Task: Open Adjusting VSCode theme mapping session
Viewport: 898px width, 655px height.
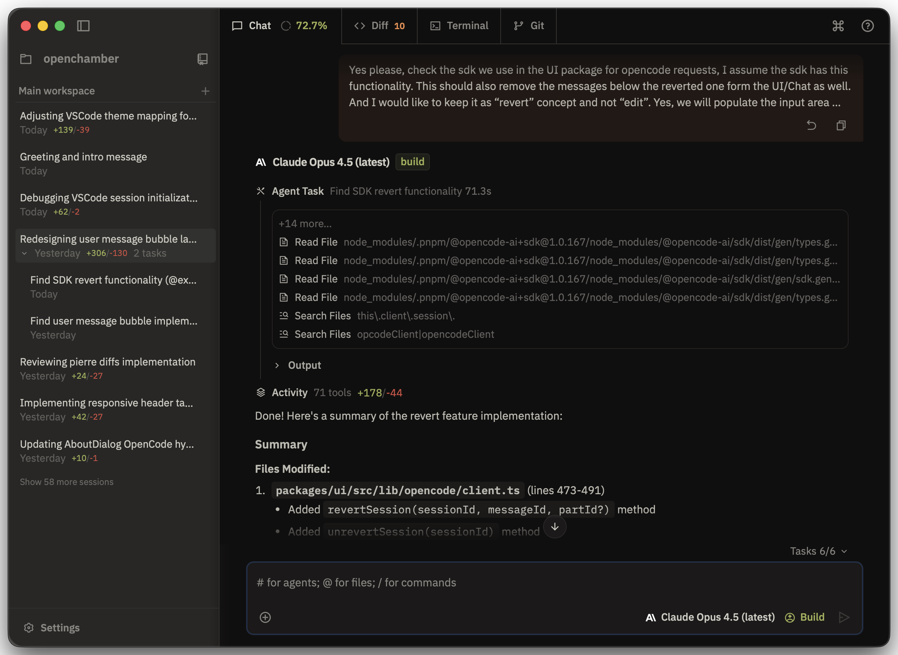Action: click(x=115, y=122)
